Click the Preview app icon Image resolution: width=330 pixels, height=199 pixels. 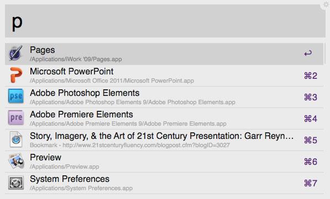click(x=16, y=161)
